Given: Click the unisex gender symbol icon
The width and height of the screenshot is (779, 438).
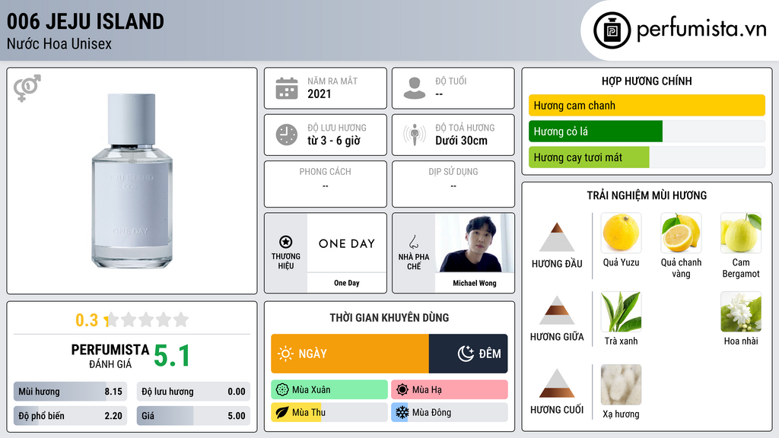Looking at the screenshot, I should click(27, 87).
